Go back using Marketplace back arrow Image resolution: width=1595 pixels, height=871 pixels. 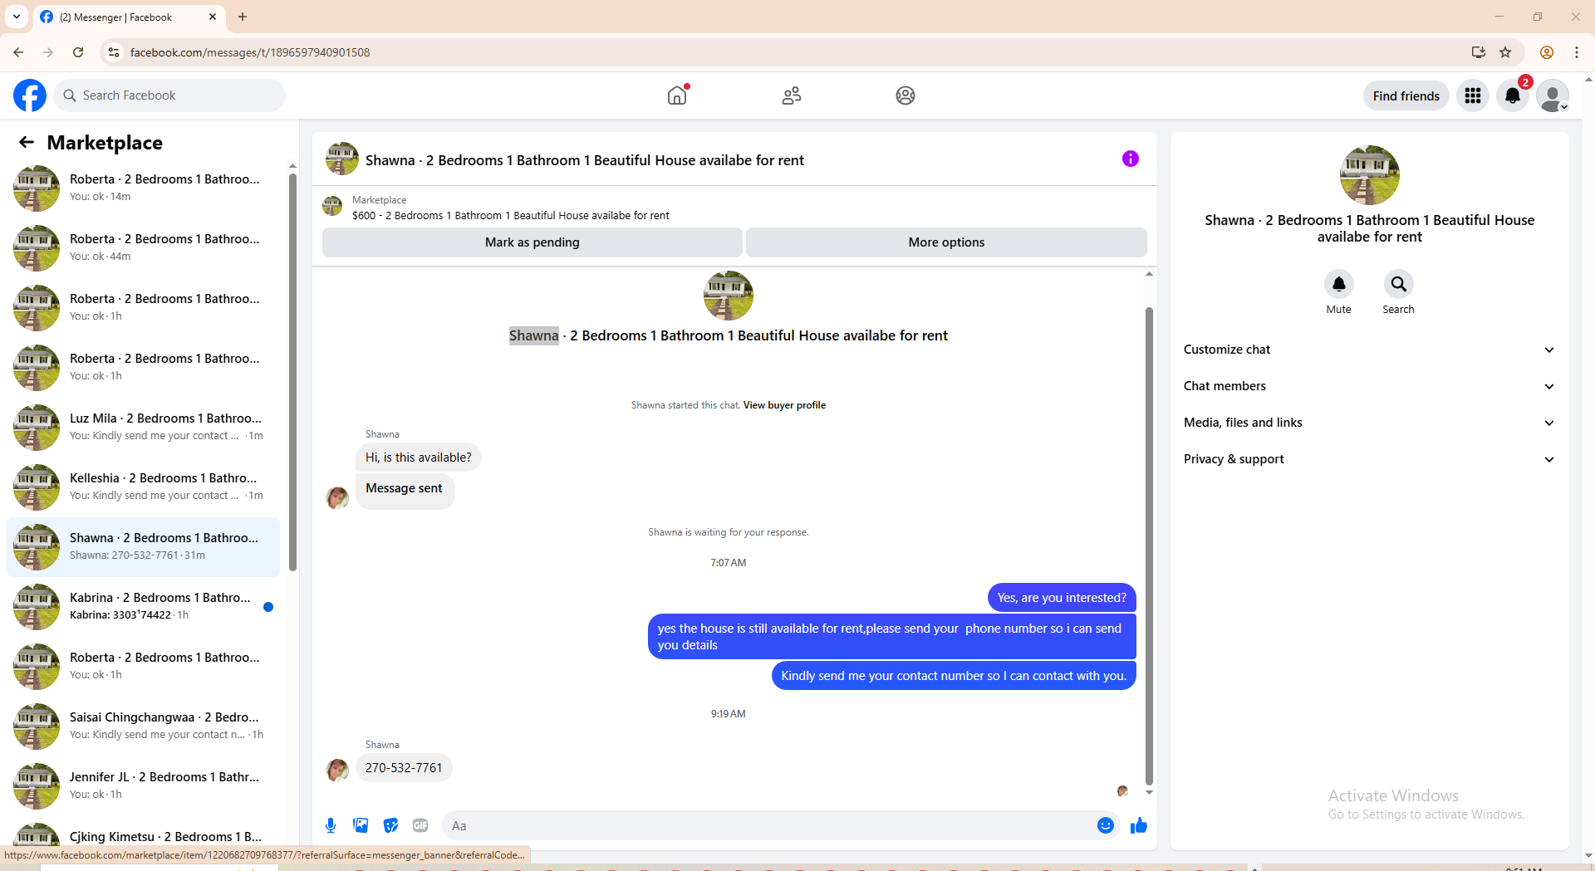(27, 142)
